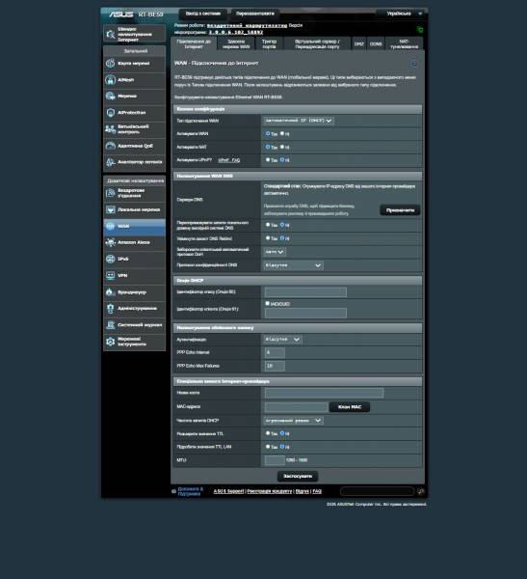
Task: Switch to Virtual Server / Port Forwarding tab
Action: click(317, 44)
